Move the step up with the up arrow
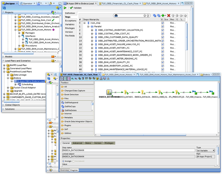 173,16
